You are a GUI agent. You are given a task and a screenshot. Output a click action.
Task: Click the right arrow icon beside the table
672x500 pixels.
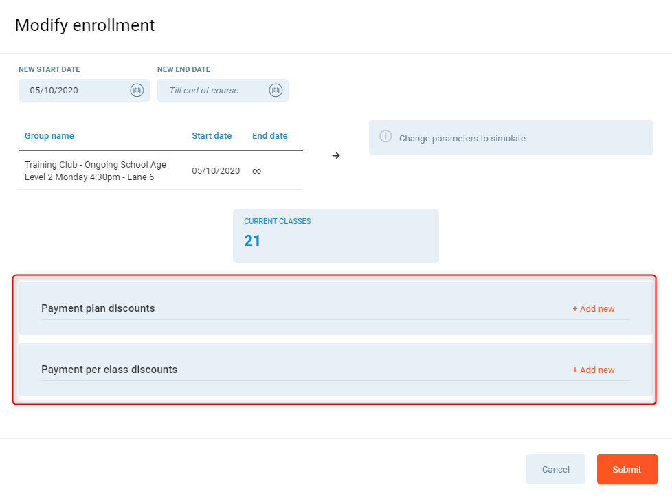pyautogui.click(x=336, y=155)
